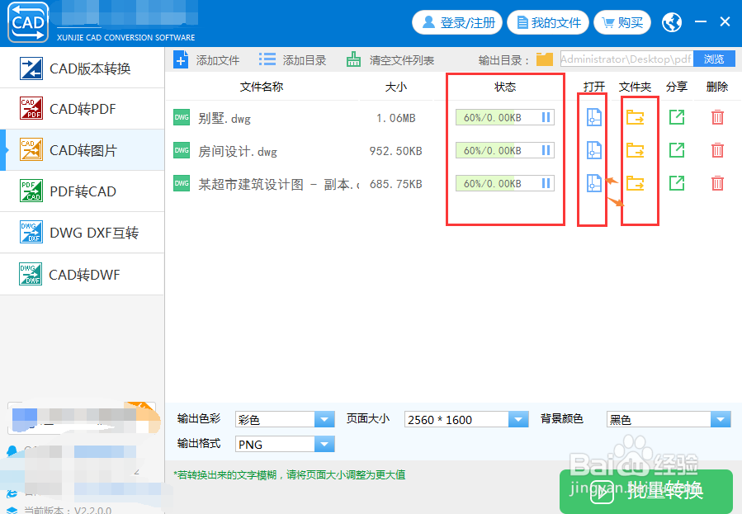The height and width of the screenshot is (514, 742).
Task: Open the 输出格式 format dropdown
Action: click(x=324, y=444)
